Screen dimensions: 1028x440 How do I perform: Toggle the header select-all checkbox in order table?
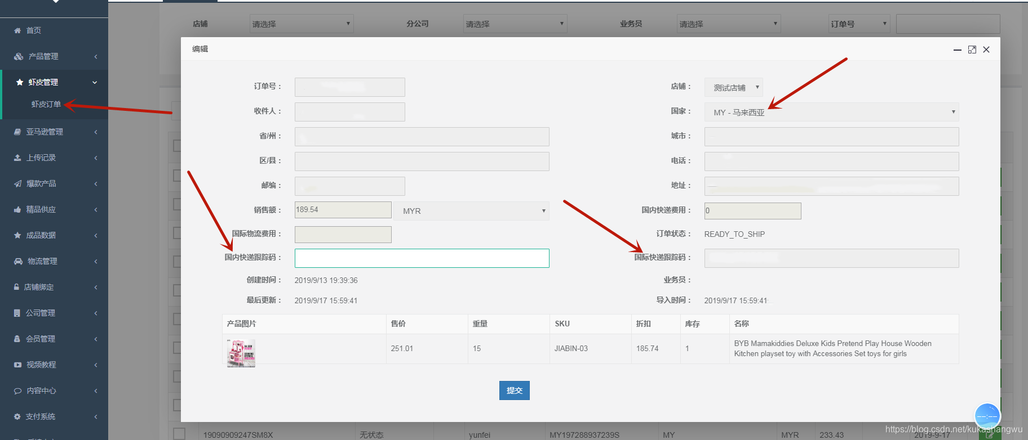click(176, 146)
